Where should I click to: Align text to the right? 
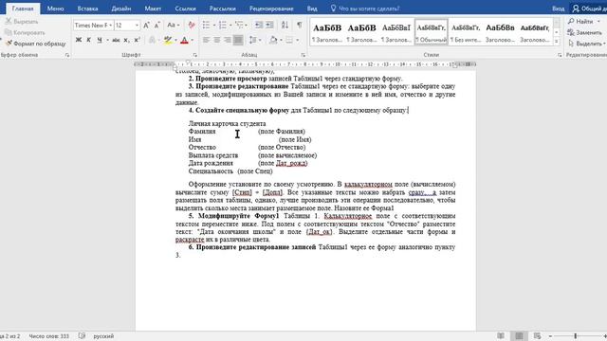(x=228, y=40)
